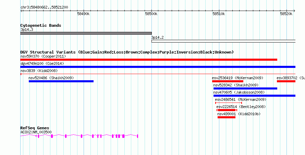Open the esv2226514 (Bentley2008) label
Image resolution: width=305 pixels, height=155 pixels.
pyautogui.click(x=241, y=107)
